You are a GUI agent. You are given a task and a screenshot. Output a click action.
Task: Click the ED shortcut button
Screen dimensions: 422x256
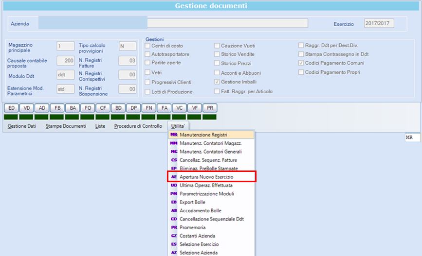point(11,108)
